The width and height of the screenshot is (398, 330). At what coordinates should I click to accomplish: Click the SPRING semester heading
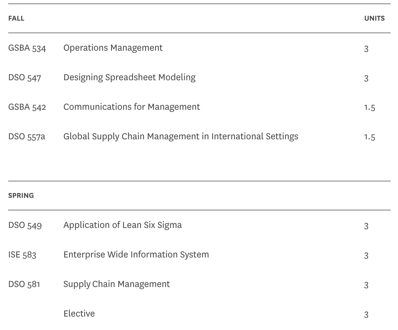[21, 195]
